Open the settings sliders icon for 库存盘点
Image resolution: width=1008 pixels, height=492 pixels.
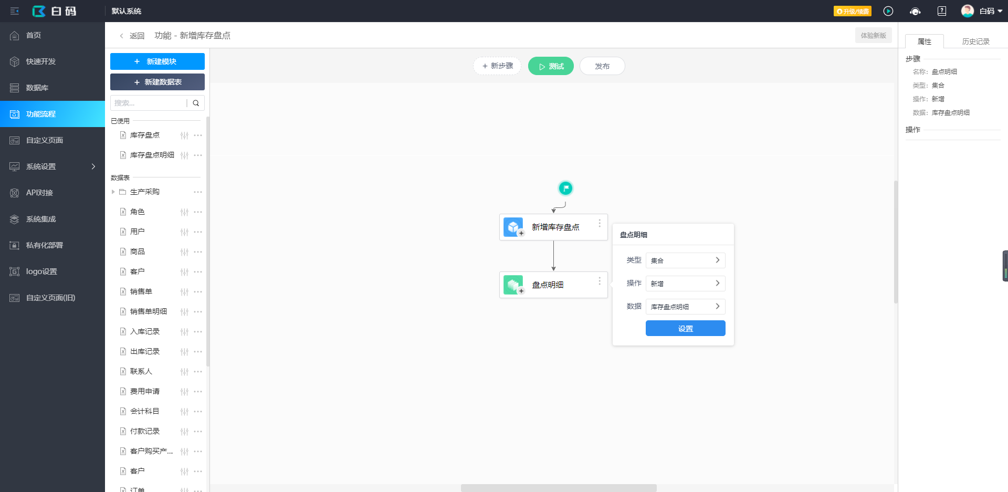[184, 135]
